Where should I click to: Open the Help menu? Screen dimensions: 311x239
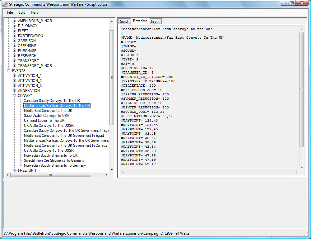click(x=35, y=12)
